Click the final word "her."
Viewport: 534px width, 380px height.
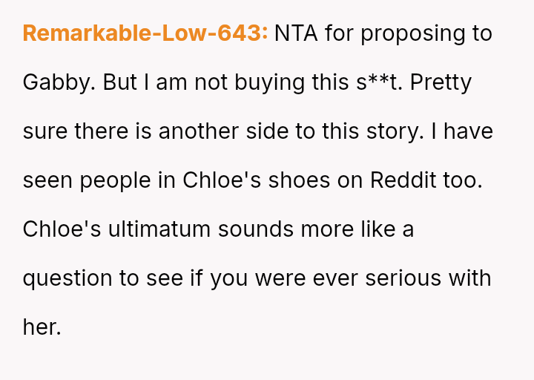(x=42, y=327)
